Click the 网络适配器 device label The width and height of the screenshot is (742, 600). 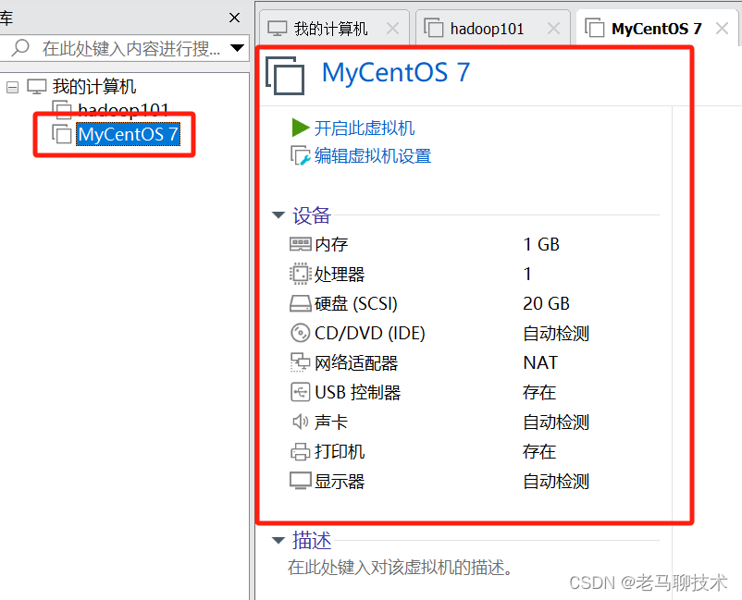356,362
